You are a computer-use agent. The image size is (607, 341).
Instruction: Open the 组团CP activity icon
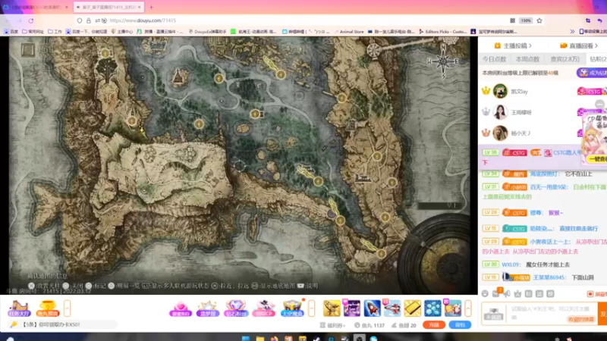(264, 308)
